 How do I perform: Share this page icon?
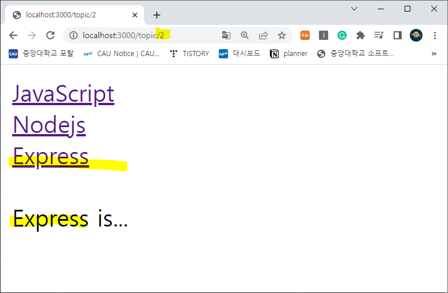pos(263,35)
